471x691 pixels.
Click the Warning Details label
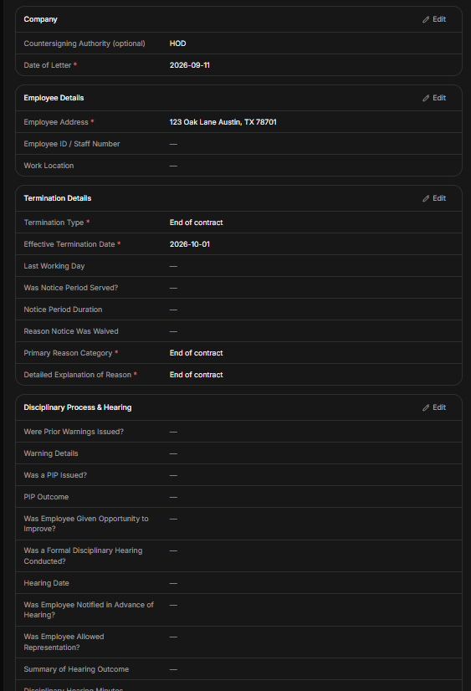(x=51, y=453)
